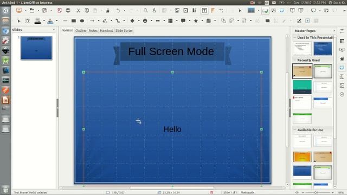Open the Save dropdown arrow

[x=51, y=10]
